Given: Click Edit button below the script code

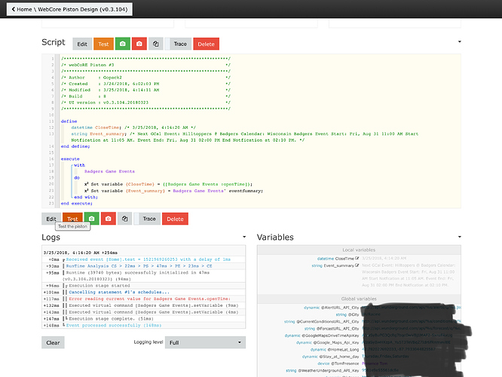Looking at the screenshot, I should point(51,219).
